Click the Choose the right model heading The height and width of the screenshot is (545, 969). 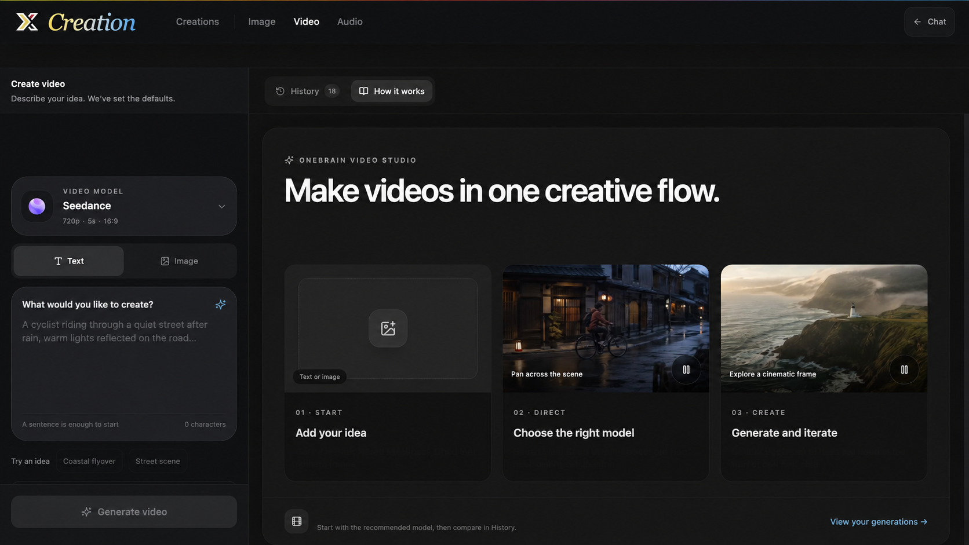(574, 433)
